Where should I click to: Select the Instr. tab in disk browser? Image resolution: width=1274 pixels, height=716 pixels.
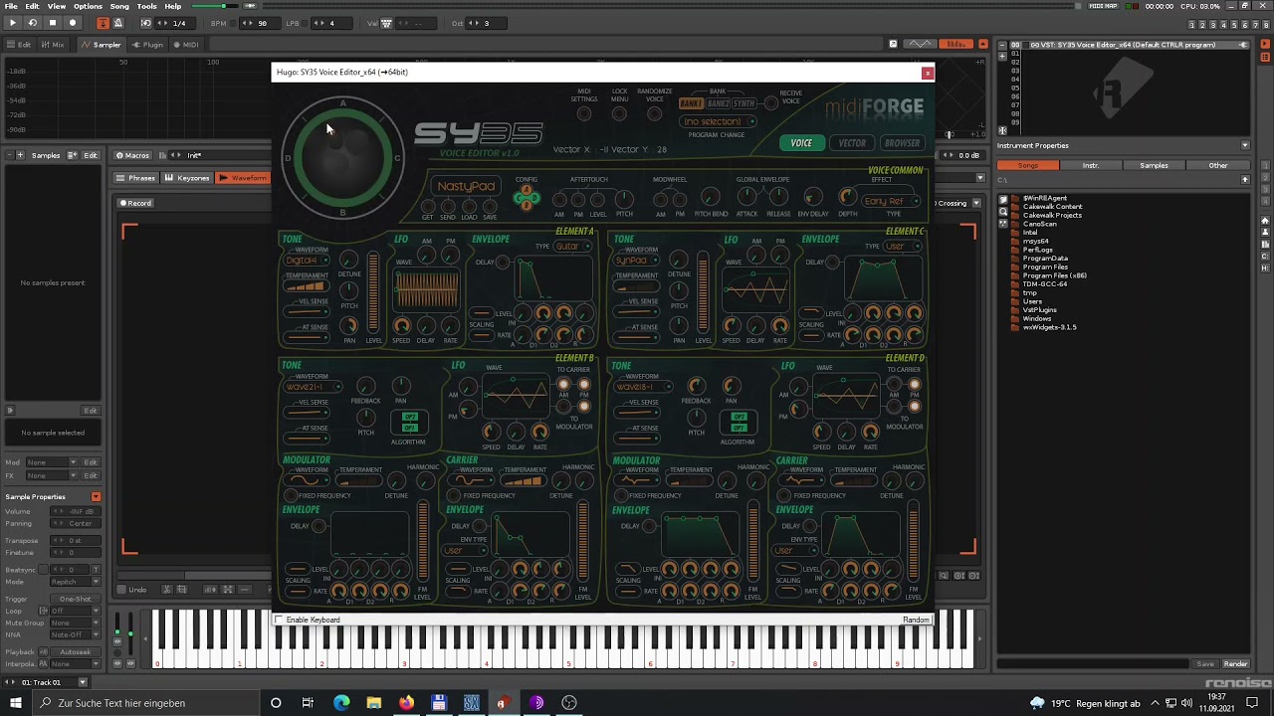1091,165
